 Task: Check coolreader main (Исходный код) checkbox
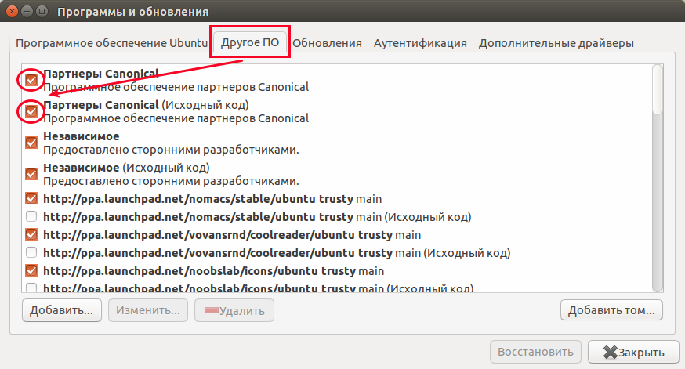tap(31, 252)
